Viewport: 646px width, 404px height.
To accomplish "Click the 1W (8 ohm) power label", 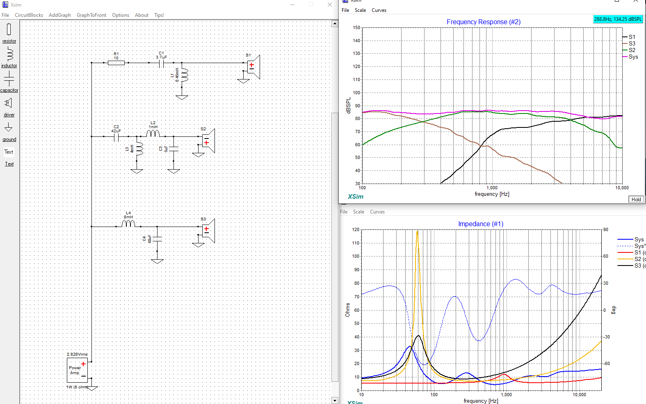I will (x=77, y=387).
